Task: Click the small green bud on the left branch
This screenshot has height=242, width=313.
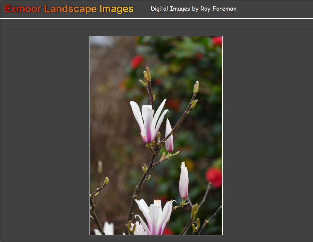Action: coord(107,180)
